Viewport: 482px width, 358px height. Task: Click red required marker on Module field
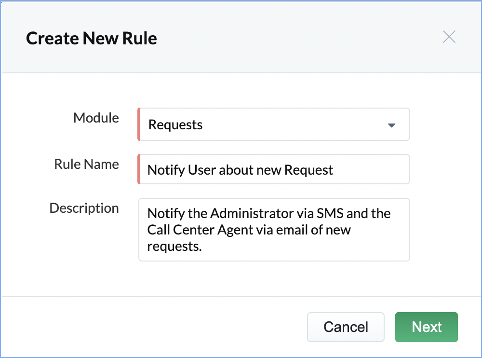(x=139, y=124)
